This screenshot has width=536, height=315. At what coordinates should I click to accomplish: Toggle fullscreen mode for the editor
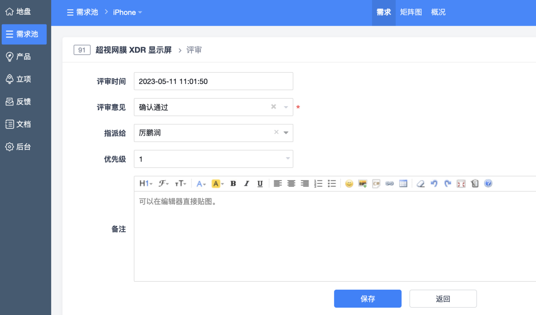[461, 184]
